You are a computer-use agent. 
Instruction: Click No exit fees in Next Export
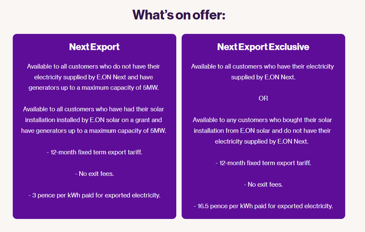point(94,174)
